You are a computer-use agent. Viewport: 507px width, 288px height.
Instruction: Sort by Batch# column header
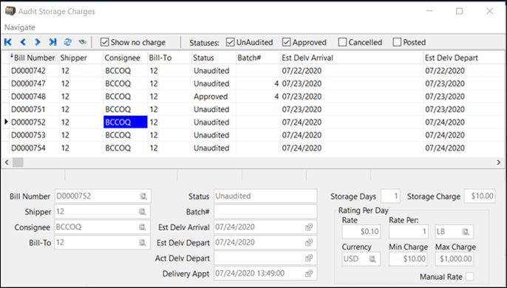259,58
